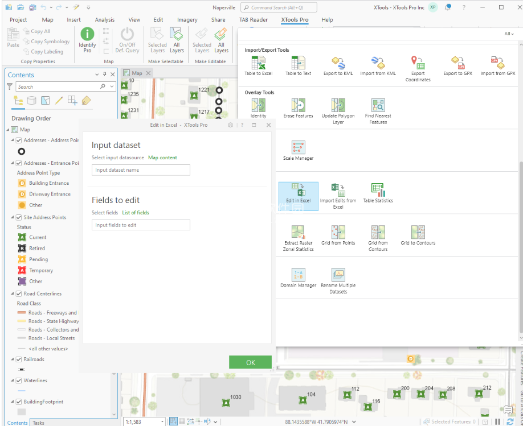Expand the Contents search options dropdown
523x426 pixels.
(x=112, y=86)
